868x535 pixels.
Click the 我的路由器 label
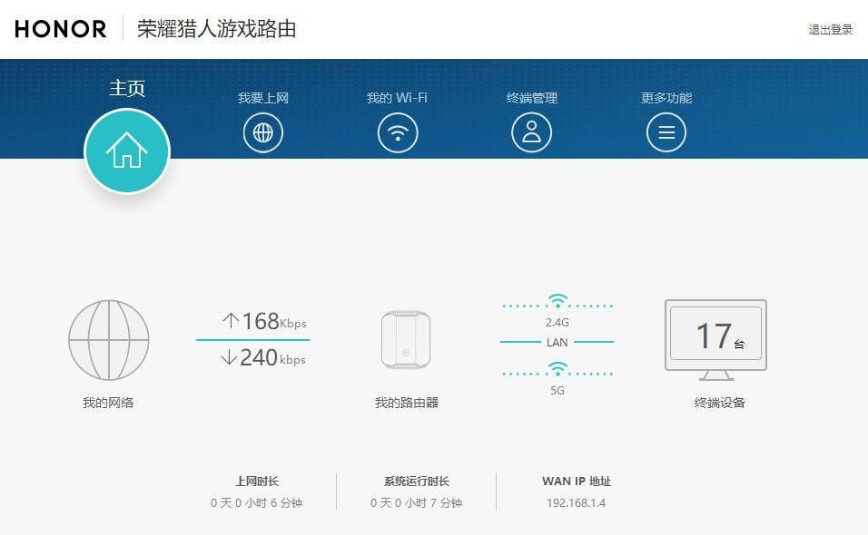point(407,403)
